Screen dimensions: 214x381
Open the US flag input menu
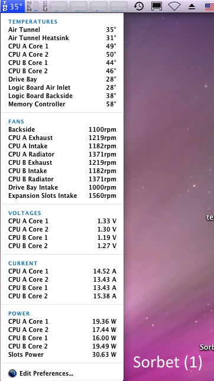pyautogui.click(x=209, y=6)
